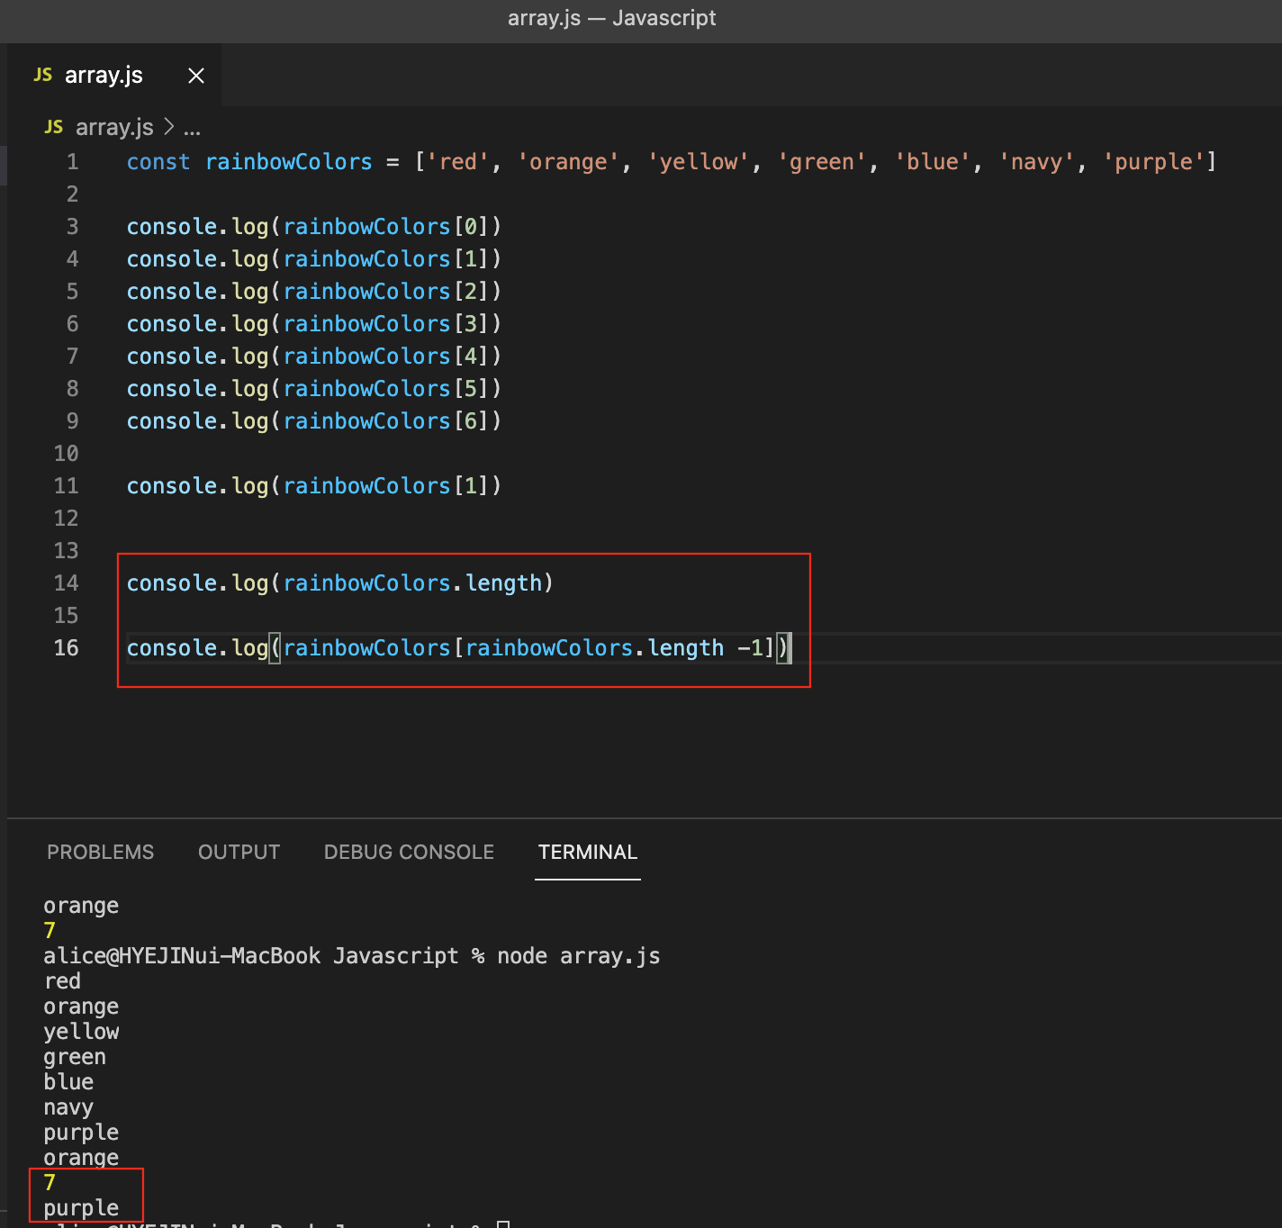Viewport: 1282px width, 1228px height.
Task: Click console.log(rainbowColors[1]) on line 11
Action: pyautogui.click(x=314, y=486)
